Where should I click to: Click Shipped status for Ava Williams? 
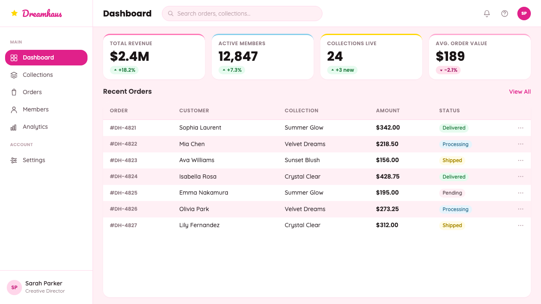[x=452, y=160]
